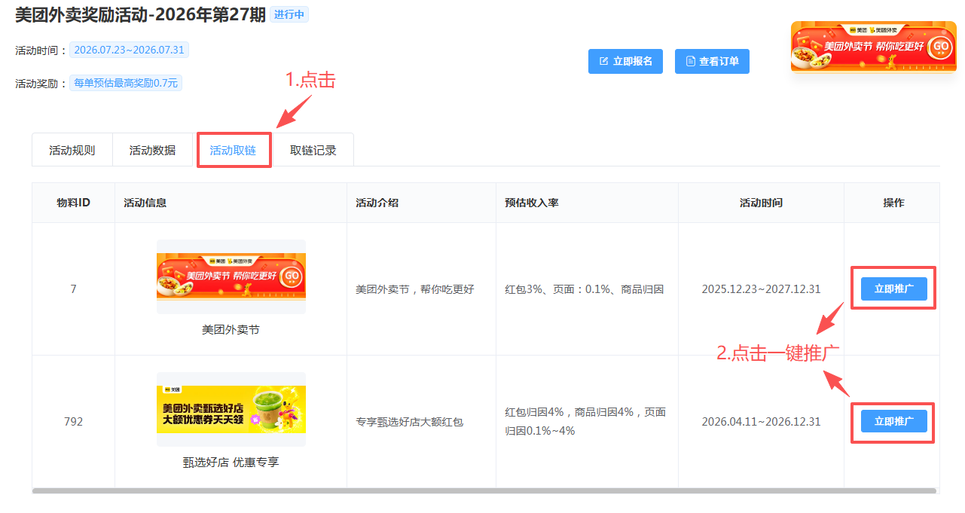Image resolution: width=965 pixels, height=513 pixels.
Task: Click 立即推广 for material ID 792
Action: pyautogui.click(x=893, y=421)
